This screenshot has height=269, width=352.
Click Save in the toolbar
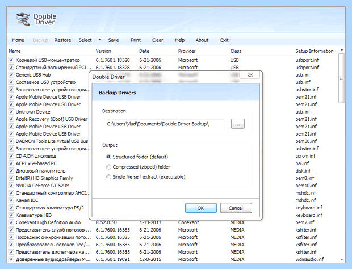[114, 40]
